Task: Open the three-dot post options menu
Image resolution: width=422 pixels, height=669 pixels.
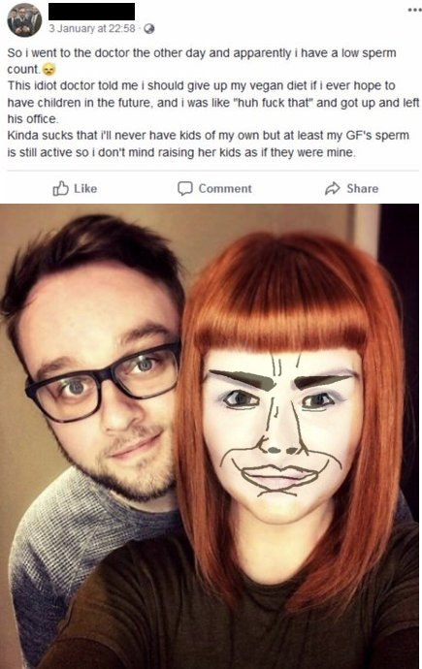Action: 414,10
